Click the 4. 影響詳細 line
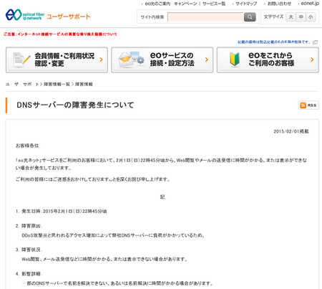This screenshot has width=322, height=289. [x=29, y=274]
